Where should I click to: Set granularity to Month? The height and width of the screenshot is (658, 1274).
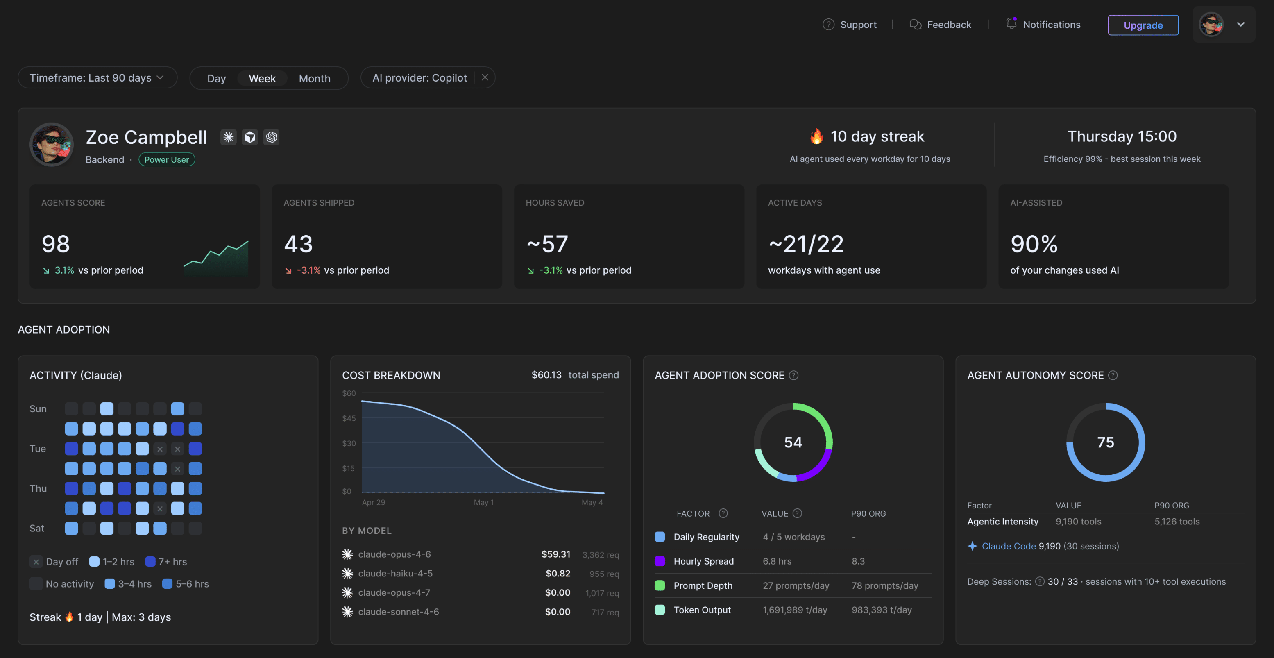315,78
